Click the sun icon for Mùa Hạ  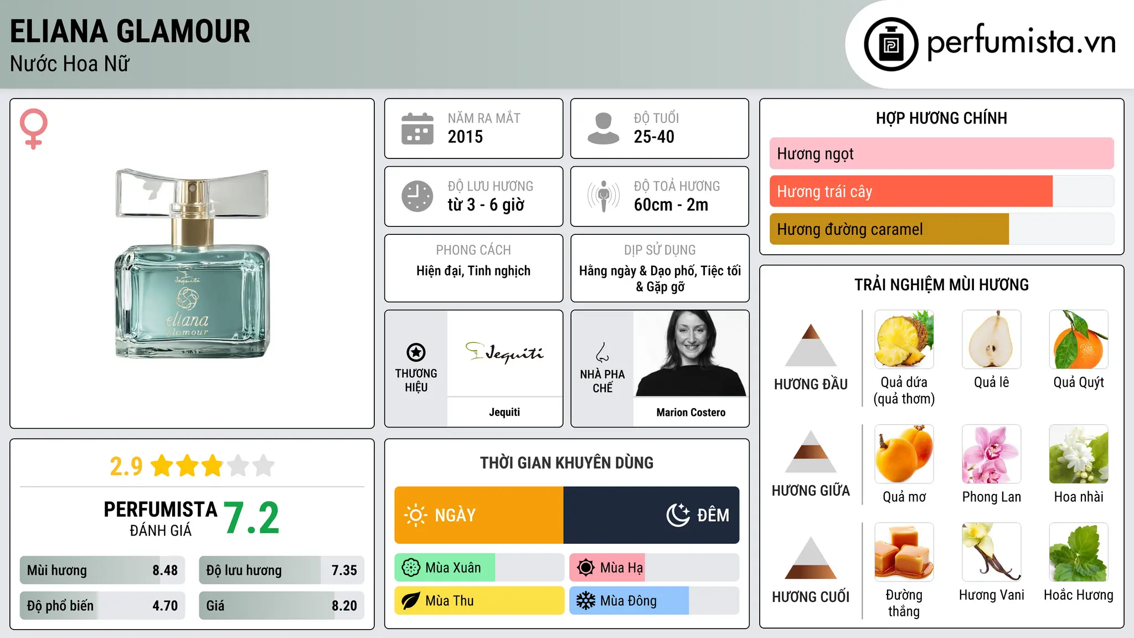[x=586, y=568]
